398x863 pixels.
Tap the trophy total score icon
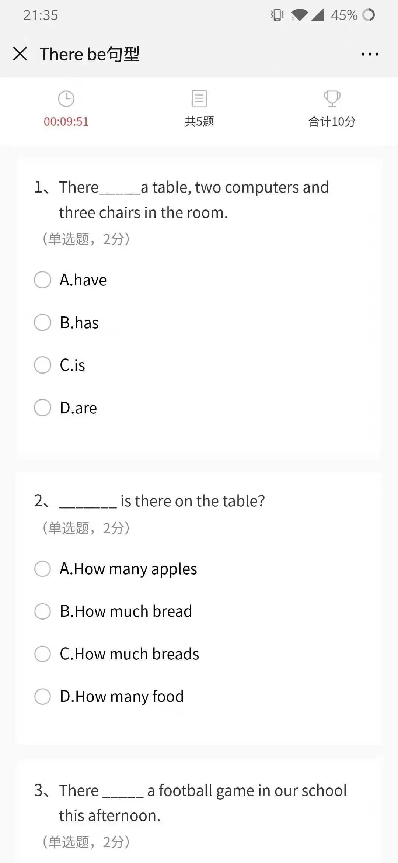tap(332, 98)
